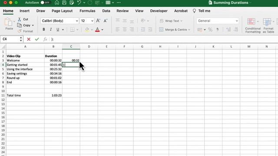Viewport: 278px width, 156px height.
Task: Click the fx insert function icon
Action: pyautogui.click(x=45, y=39)
